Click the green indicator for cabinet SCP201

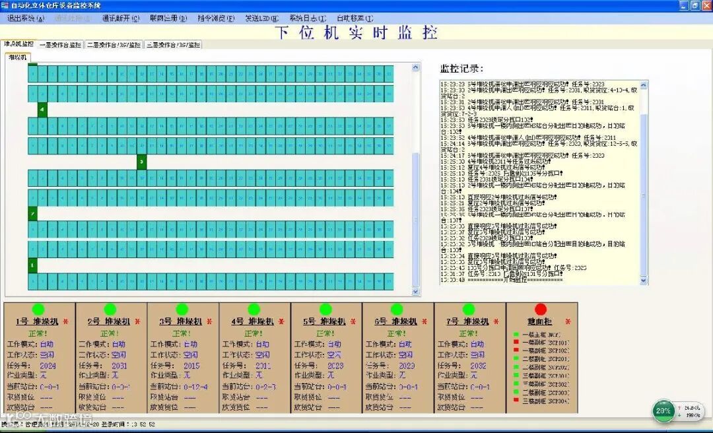(516, 359)
